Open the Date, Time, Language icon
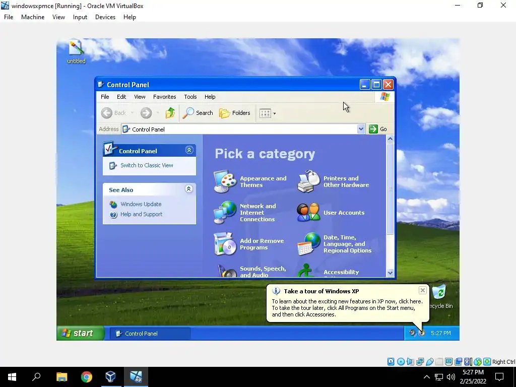 coord(309,244)
